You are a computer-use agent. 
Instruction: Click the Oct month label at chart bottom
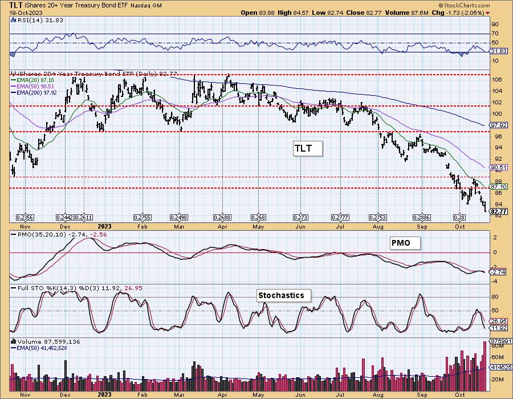(460, 395)
